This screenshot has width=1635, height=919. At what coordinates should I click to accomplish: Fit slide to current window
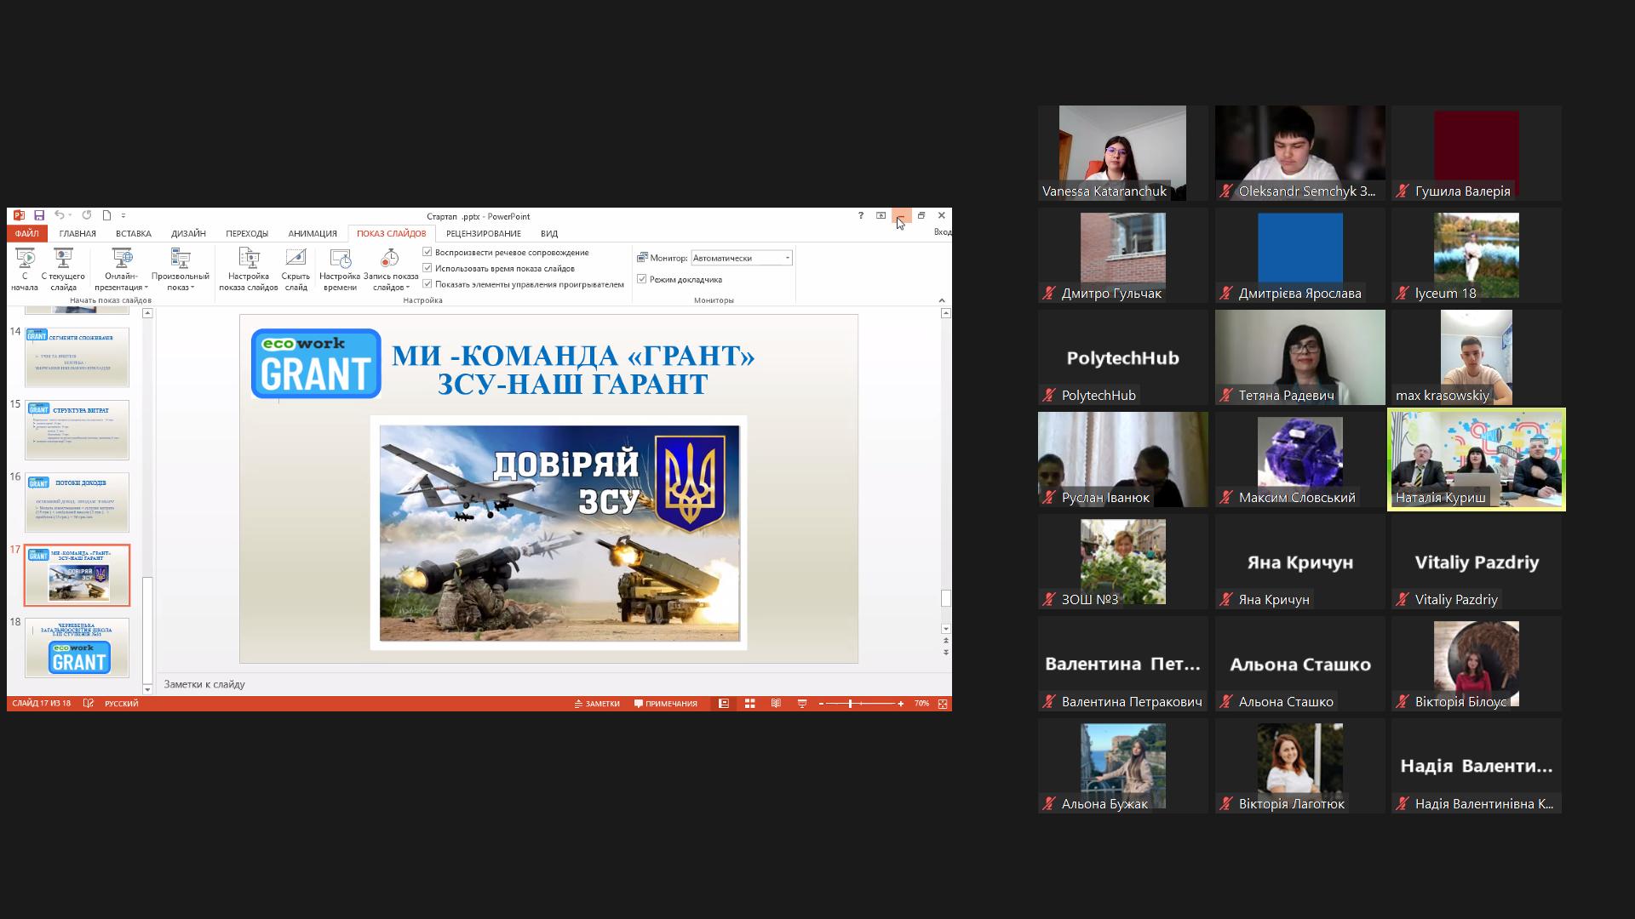point(943,704)
